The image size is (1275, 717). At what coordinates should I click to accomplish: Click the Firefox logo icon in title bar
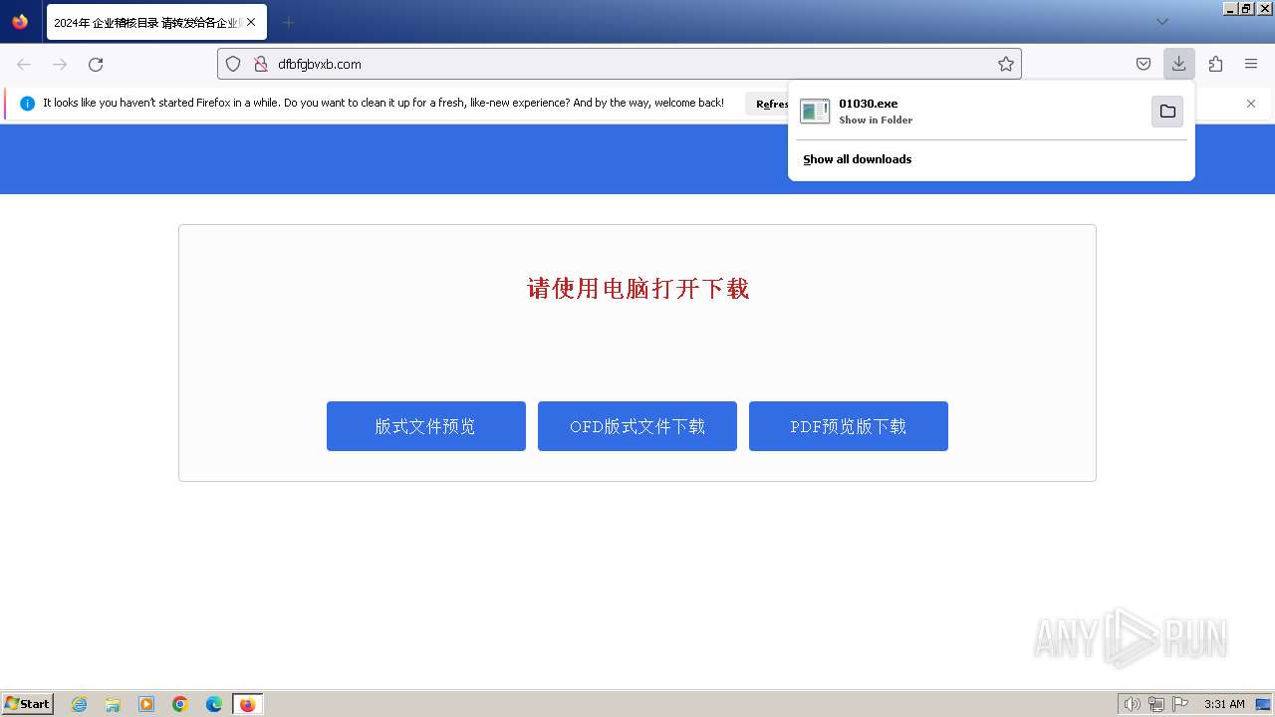point(20,22)
